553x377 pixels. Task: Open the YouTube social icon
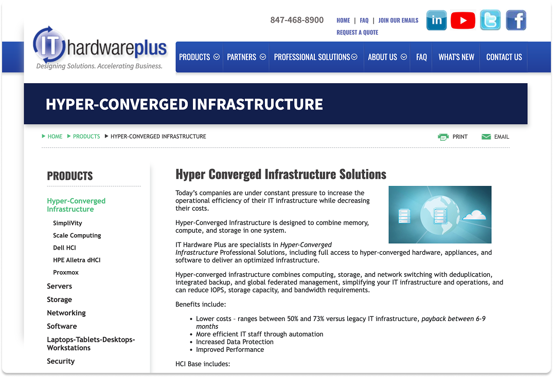462,20
